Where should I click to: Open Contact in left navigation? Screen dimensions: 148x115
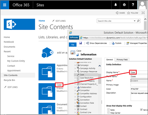11,66
